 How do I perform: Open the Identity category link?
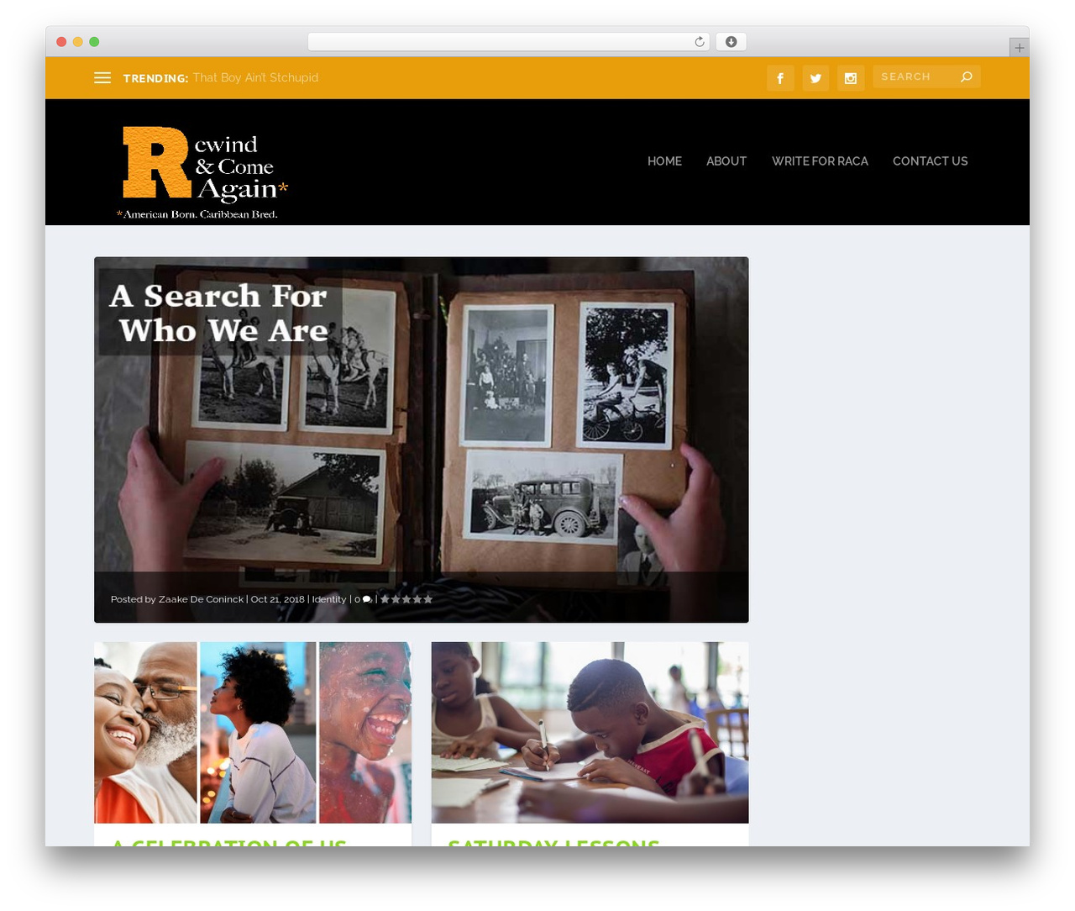(x=329, y=599)
